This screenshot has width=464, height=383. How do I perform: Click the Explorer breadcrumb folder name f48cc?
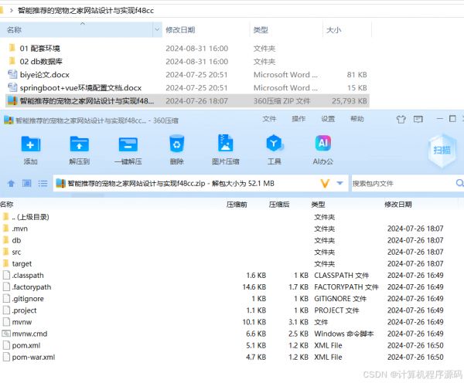(x=86, y=11)
